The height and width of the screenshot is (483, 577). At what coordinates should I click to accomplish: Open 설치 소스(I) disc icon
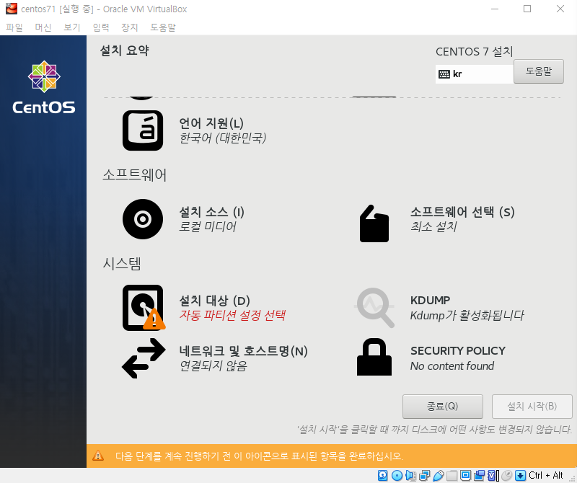coord(143,219)
